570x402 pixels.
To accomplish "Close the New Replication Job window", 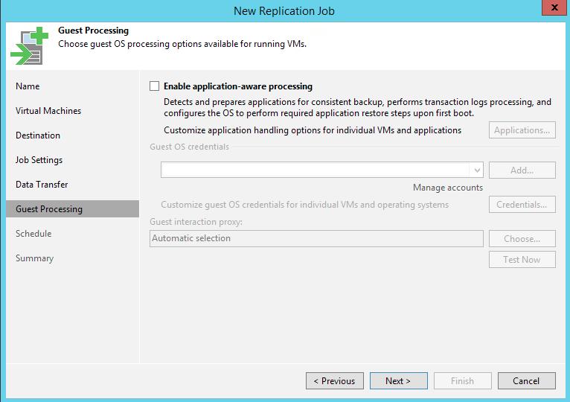I will (554, 7).
